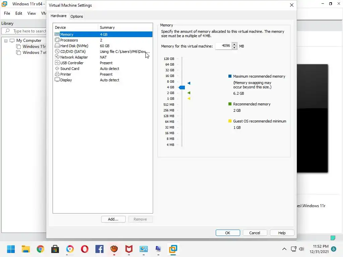Image resolution: width=343 pixels, height=257 pixels.
Task: Select the Processors chip icon
Action: tap(57, 40)
